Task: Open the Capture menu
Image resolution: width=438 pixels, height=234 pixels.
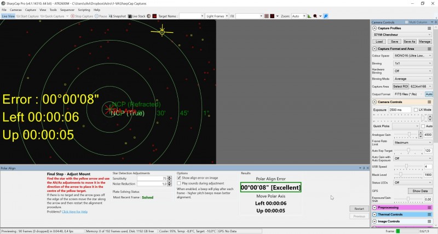Action: click(x=31, y=10)
